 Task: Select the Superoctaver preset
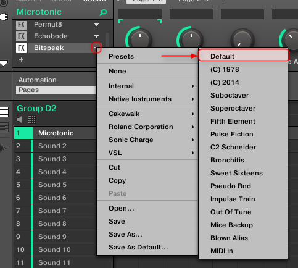pos(243,108)
